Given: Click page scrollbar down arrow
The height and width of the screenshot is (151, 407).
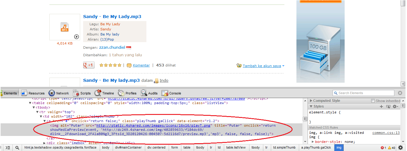Looking at the screenshot, I should [403, 84].
